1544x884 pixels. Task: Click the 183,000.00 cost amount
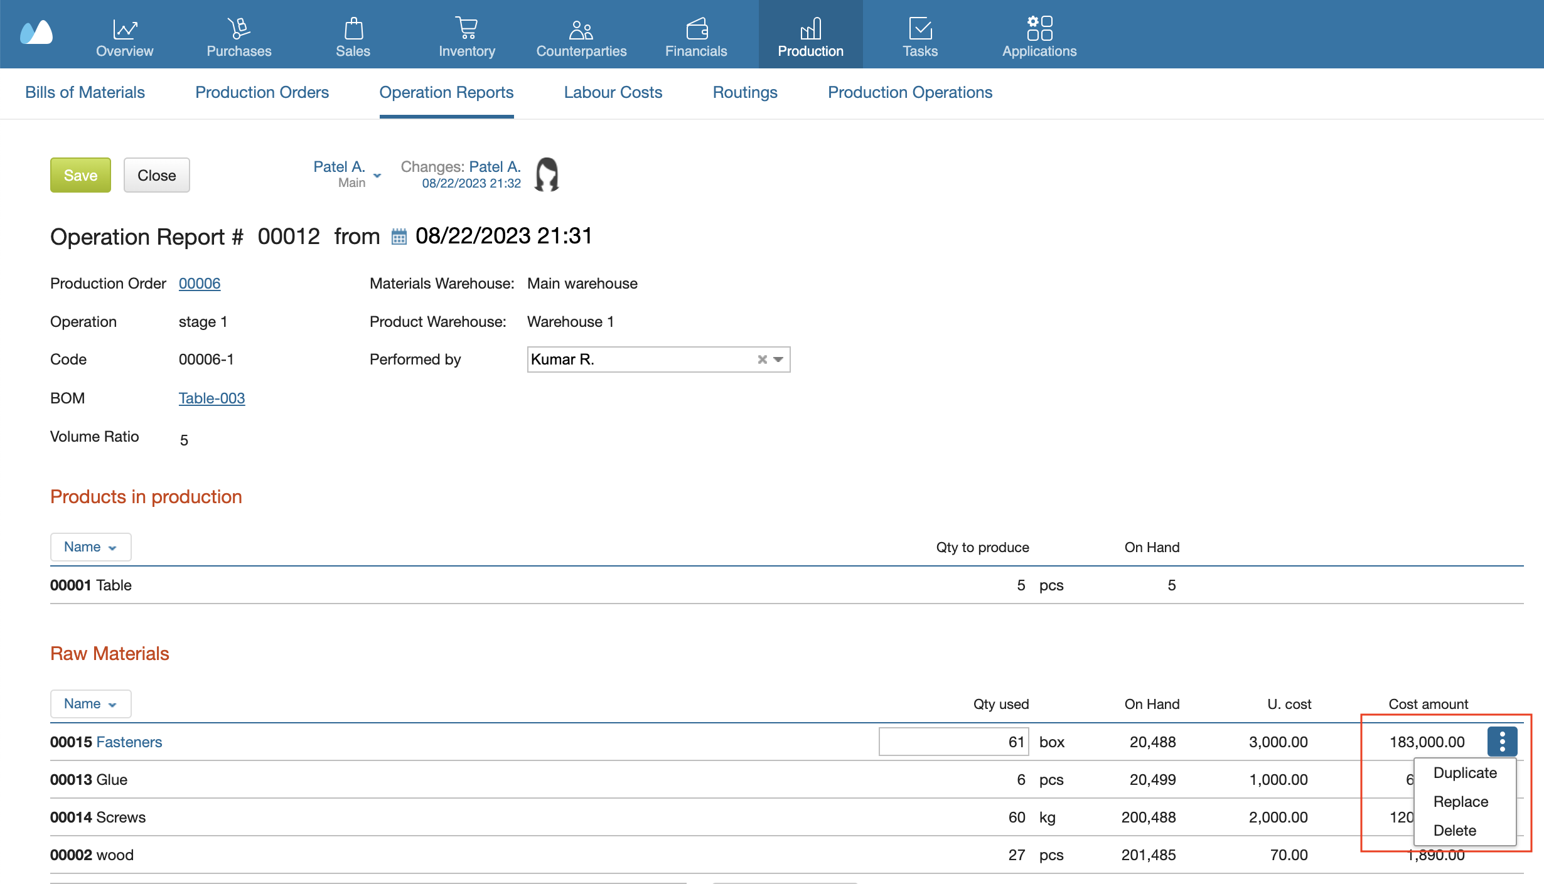click(1427, 742)
